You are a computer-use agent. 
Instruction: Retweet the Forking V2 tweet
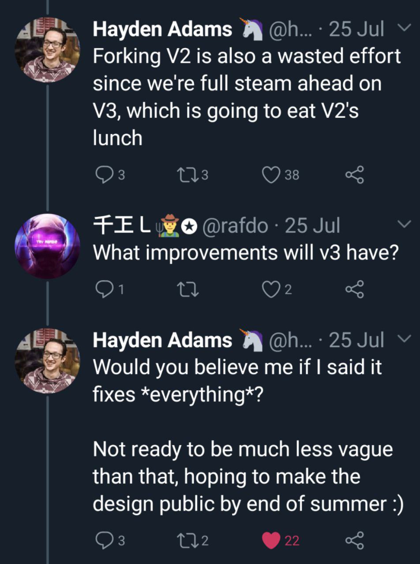point(184,175)
